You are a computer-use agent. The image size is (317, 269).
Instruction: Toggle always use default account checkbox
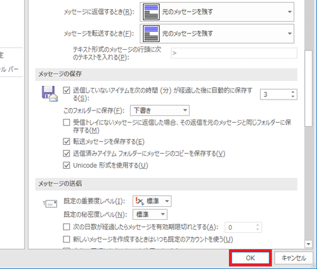click(x=67, y=239)
